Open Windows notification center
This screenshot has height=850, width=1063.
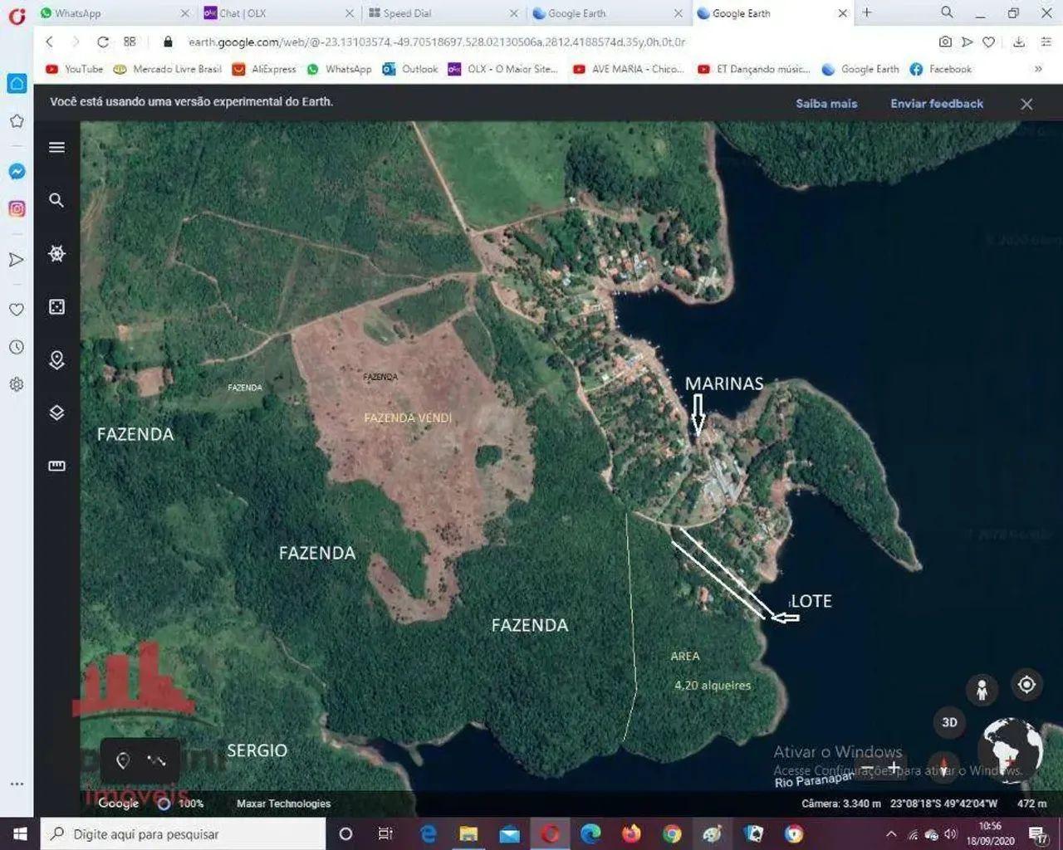pyautogui.click(x=1038, y=833)
